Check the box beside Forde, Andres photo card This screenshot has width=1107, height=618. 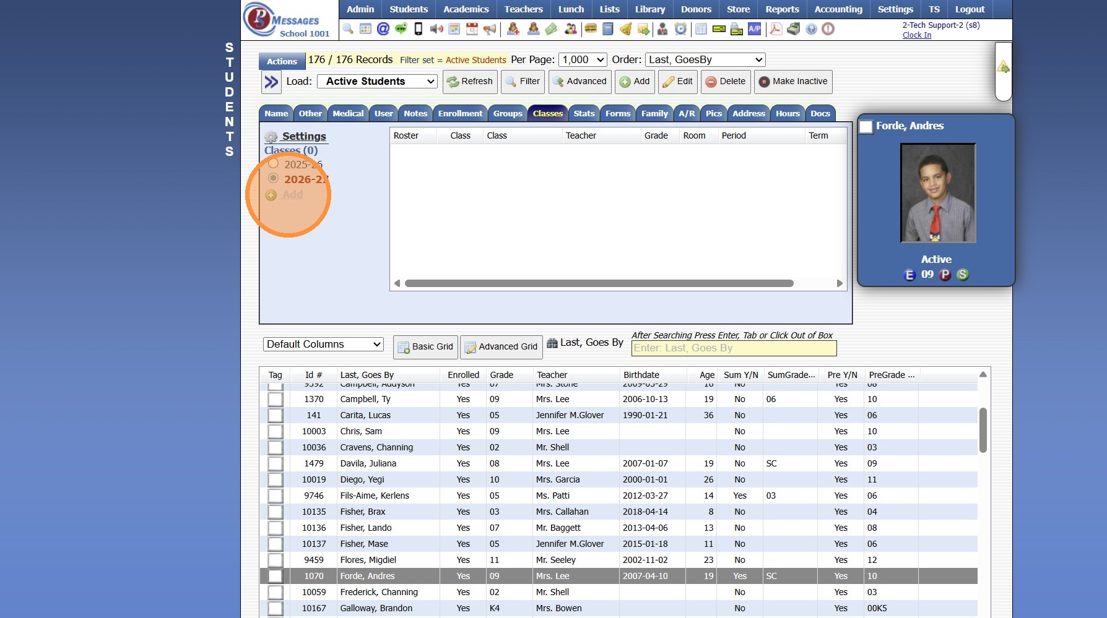[x=866, y=127]
